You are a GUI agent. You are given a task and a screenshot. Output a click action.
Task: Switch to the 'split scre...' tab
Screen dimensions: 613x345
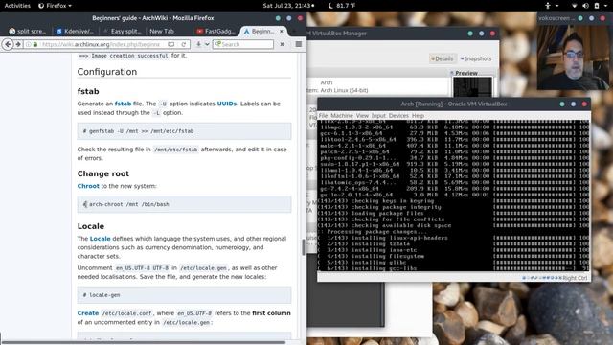tap(28, 32)
